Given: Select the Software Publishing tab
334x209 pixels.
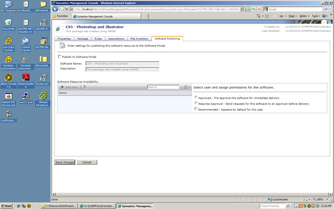Looking at the screenshot, I should (x=167, y=39).
